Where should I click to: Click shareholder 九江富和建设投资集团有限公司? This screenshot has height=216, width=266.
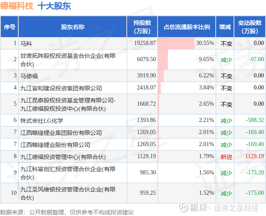[x=61, y=88]
